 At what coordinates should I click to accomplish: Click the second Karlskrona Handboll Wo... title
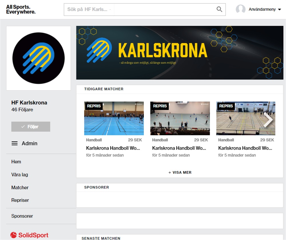click(x=179, y=148)
